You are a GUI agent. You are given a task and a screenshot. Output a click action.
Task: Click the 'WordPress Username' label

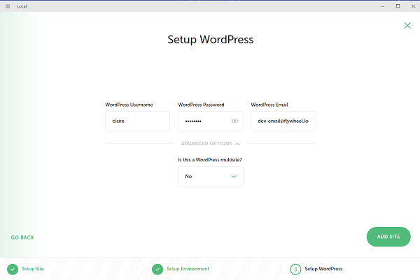129,105
